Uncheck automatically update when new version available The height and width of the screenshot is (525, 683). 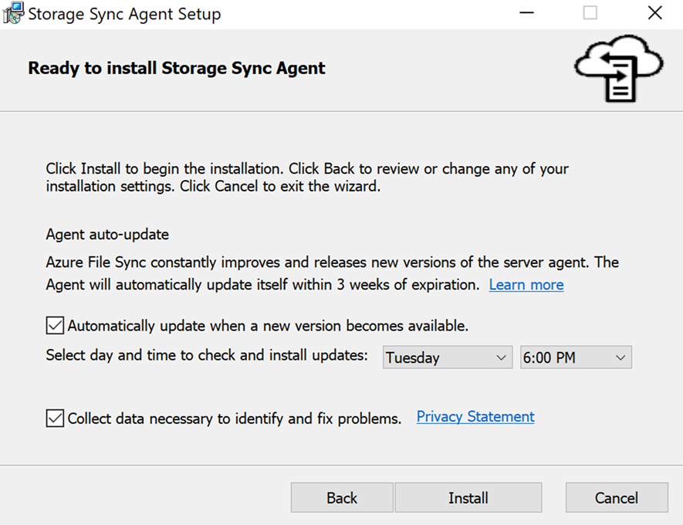point(54,325)
